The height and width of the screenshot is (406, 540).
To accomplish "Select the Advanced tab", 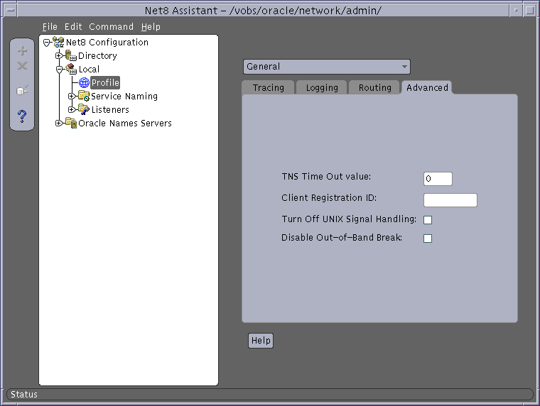I will 427,88.
